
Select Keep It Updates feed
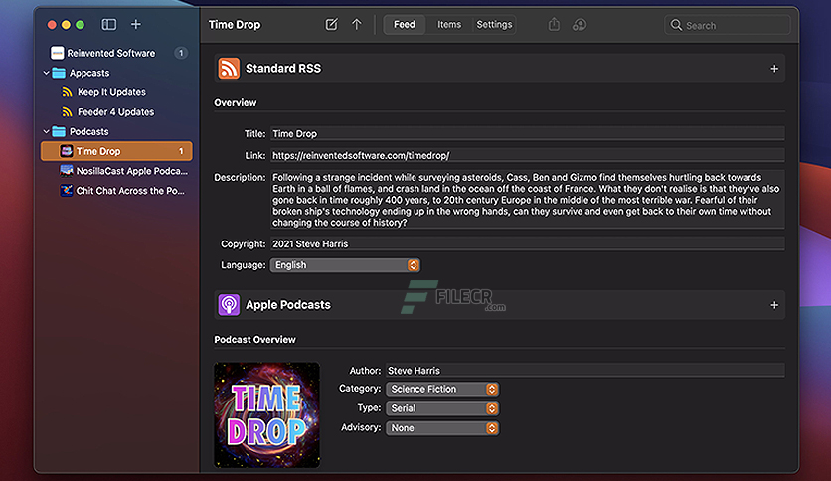coord(116,92)
